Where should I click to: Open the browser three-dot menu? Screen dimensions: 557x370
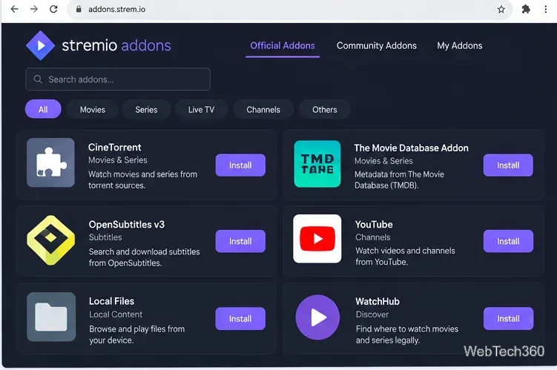(x=546, y=10)
